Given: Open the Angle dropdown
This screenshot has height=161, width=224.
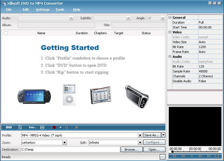Looking at the screenshot, I should click(163, 18).
